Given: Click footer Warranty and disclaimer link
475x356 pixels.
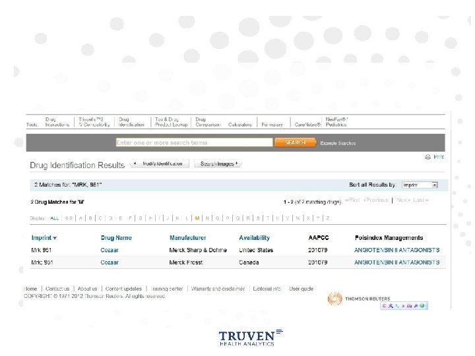Looking at the screenshot, I should [218, 289].
